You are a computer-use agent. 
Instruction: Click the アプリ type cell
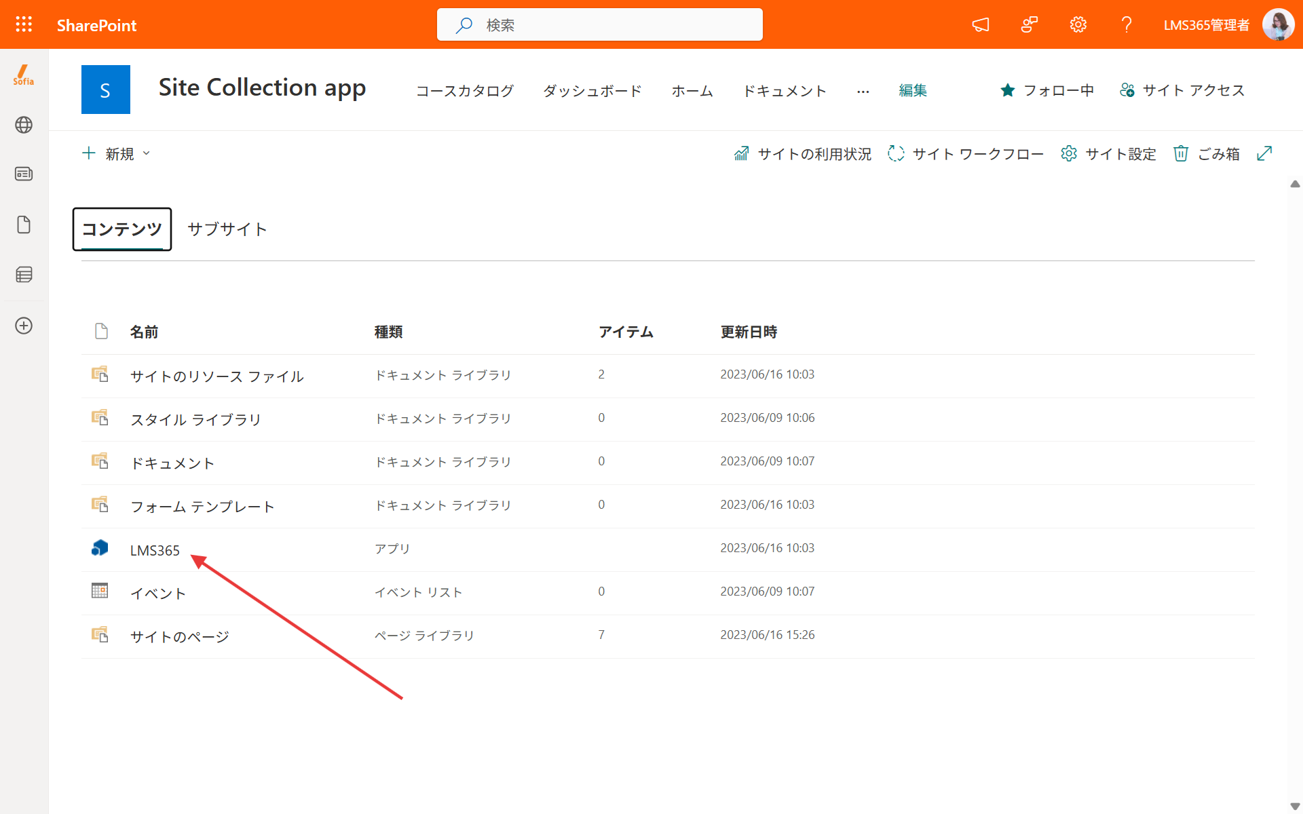[x=392, y=548]
